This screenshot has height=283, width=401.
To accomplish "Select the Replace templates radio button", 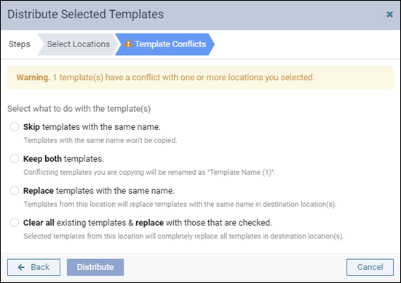I will (15, 190).
